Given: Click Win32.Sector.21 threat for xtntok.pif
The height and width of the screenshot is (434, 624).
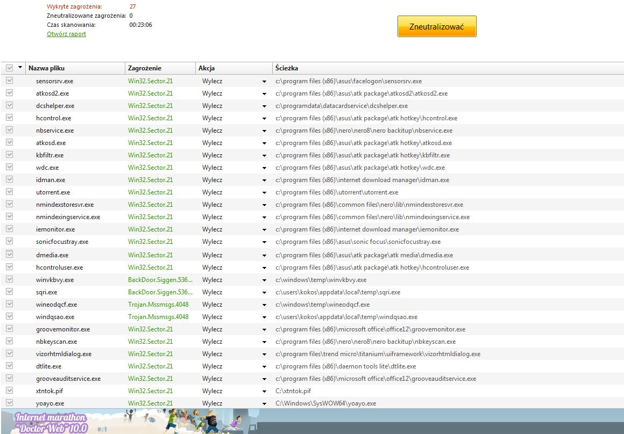Looking at the screenshot, I should pyautogui.click(x=151, y=390).
